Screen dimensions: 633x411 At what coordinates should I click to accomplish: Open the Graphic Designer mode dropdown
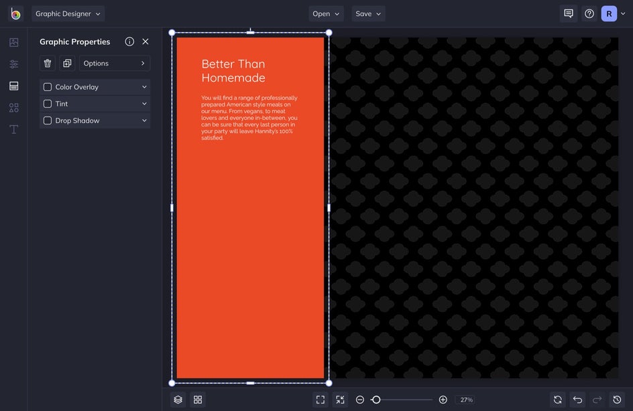(x=68, y=13)
